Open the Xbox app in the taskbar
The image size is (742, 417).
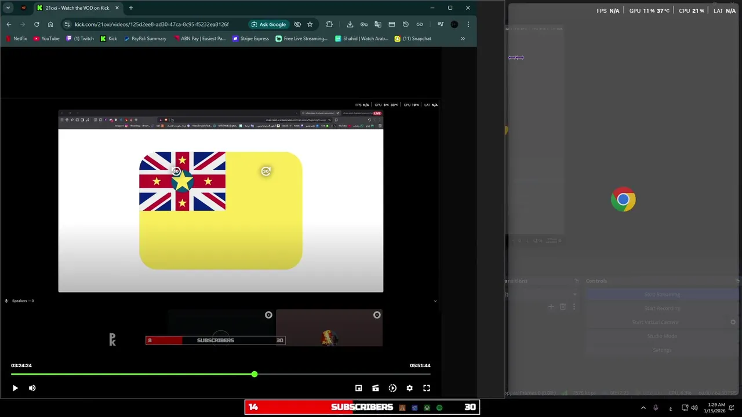(x=427, y=408)
